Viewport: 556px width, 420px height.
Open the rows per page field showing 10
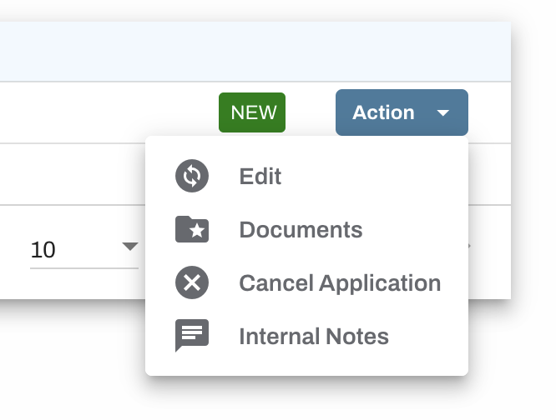click(x=84, y=250)
